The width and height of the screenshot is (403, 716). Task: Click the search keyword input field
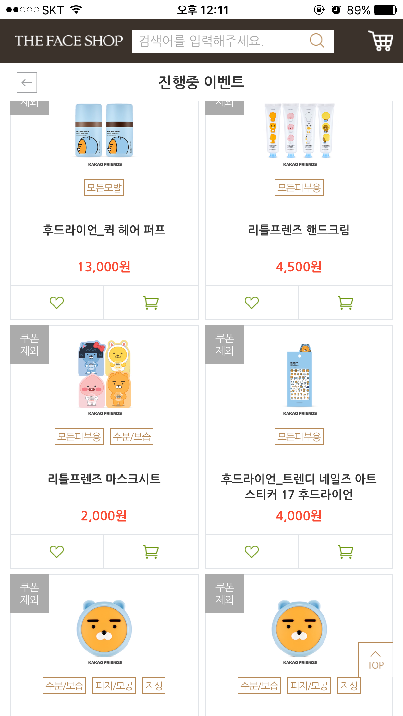(221, 41)
